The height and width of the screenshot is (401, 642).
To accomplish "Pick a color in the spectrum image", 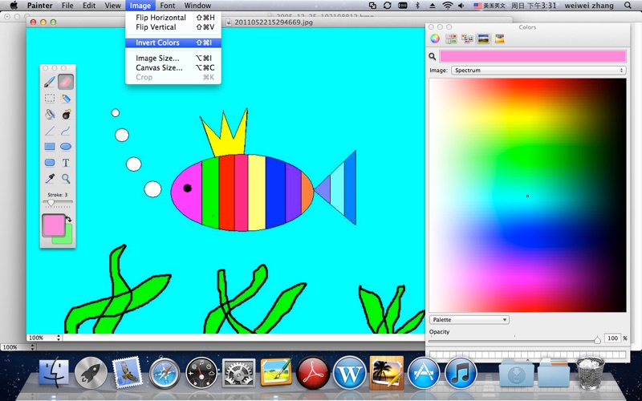I will [x=527, y=195].
